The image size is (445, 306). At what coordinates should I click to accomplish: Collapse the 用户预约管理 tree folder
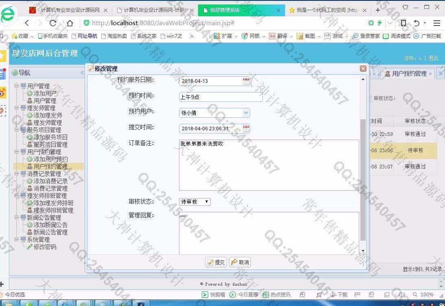pos(16,152)
